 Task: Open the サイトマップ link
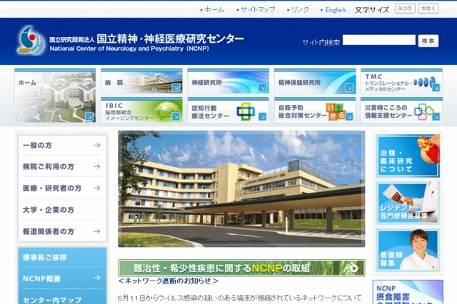(258, 9)
